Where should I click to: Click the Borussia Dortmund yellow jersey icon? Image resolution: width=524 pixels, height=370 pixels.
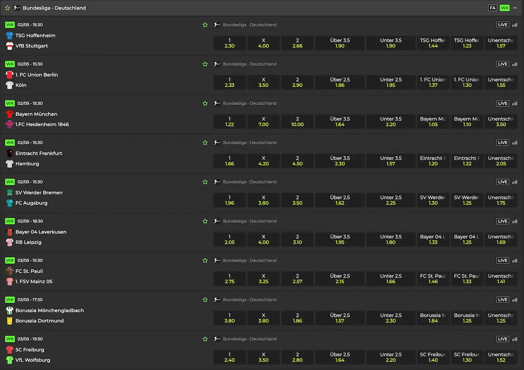click(x=10, y=321)
